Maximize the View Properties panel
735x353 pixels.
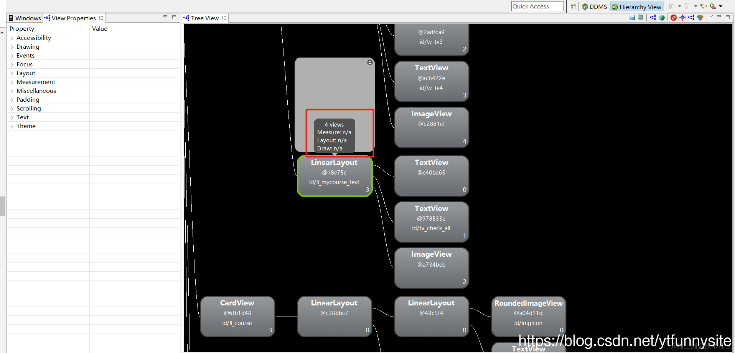click(x=174, y=17)
